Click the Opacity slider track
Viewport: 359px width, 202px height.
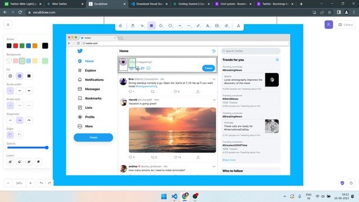[x=27, y=148]
